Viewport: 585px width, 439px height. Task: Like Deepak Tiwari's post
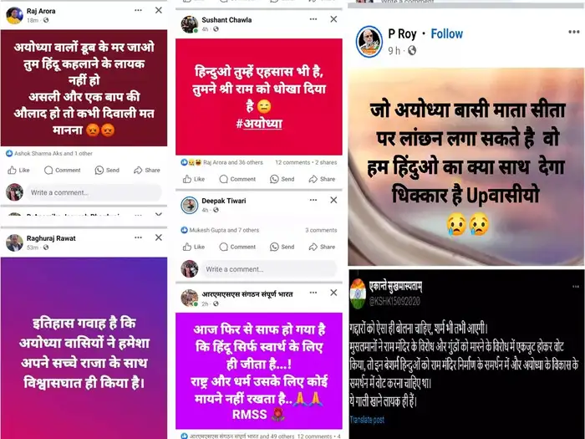pyautogui.click(x=194, y=247)
